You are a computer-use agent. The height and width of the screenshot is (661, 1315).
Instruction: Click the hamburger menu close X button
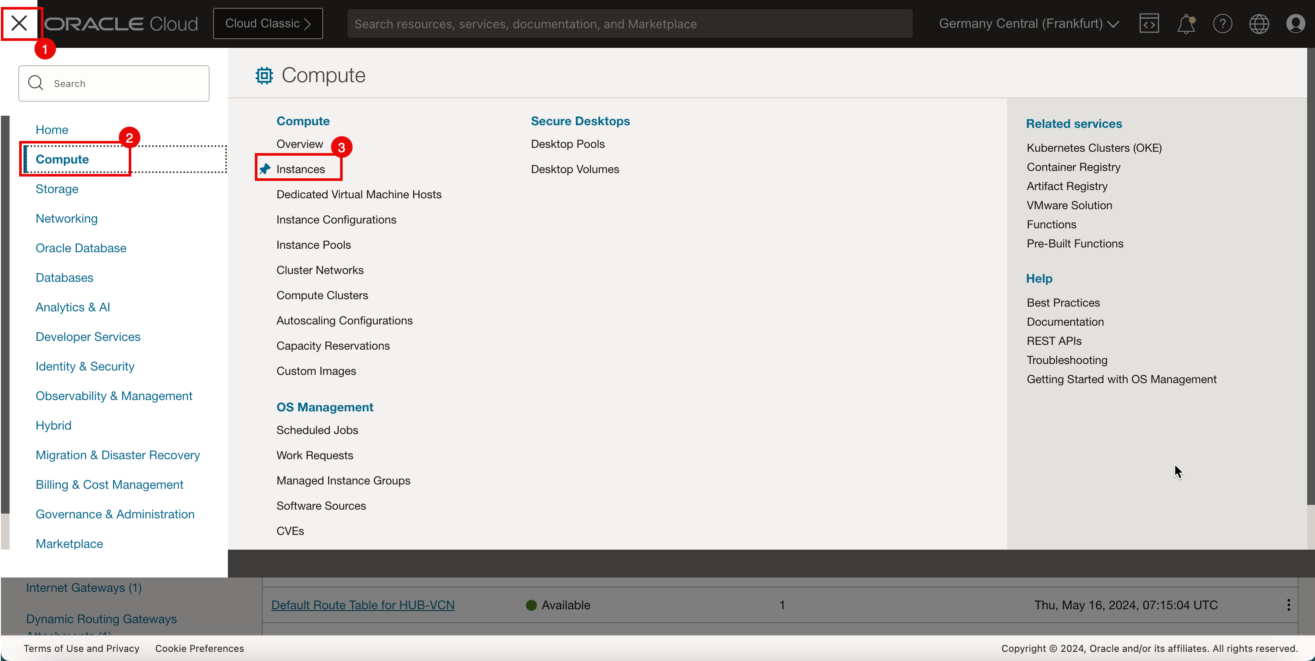19,23
